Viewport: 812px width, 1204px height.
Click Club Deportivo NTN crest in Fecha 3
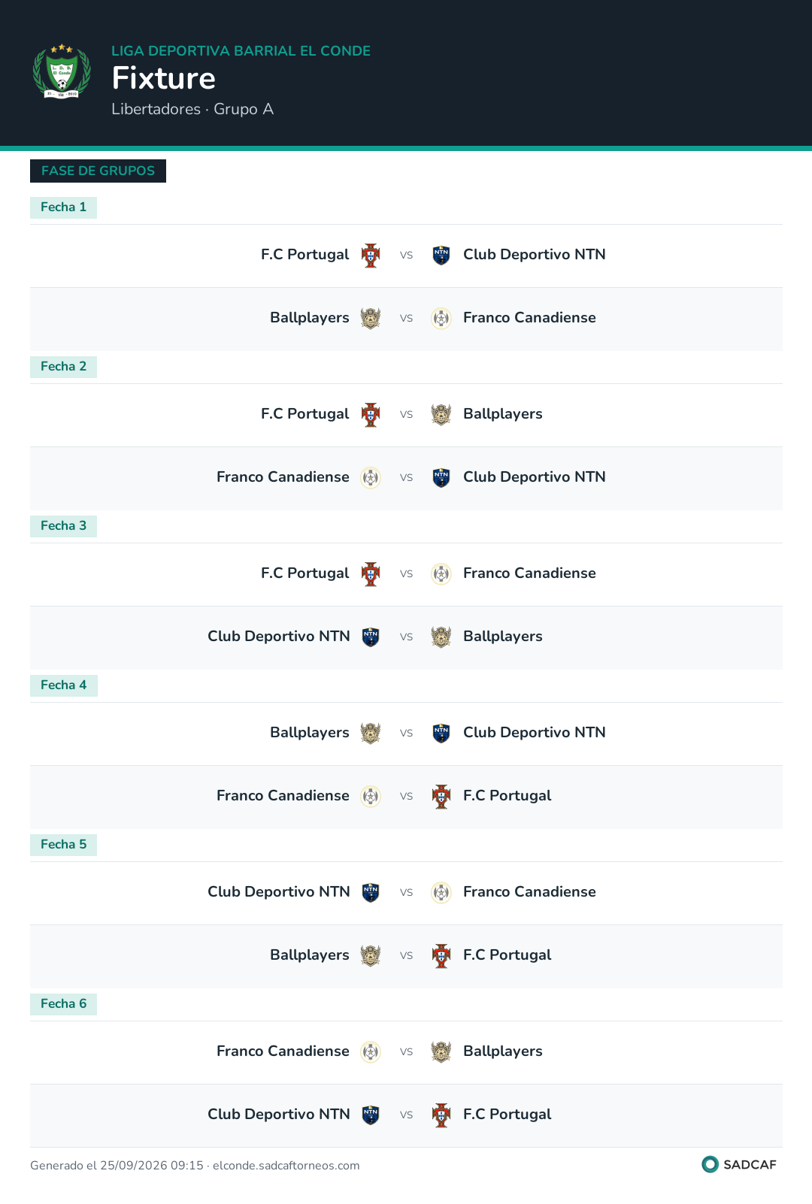[x=371, y=637]
